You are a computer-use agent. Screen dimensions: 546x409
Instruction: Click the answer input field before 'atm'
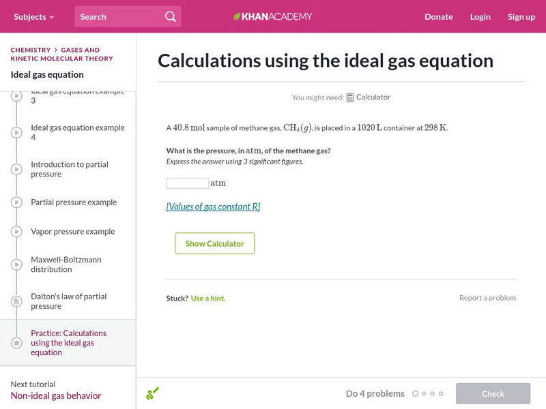[x=187, y=183]
